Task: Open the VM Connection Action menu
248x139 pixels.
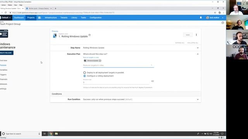Action: click(x=3, y=5)
